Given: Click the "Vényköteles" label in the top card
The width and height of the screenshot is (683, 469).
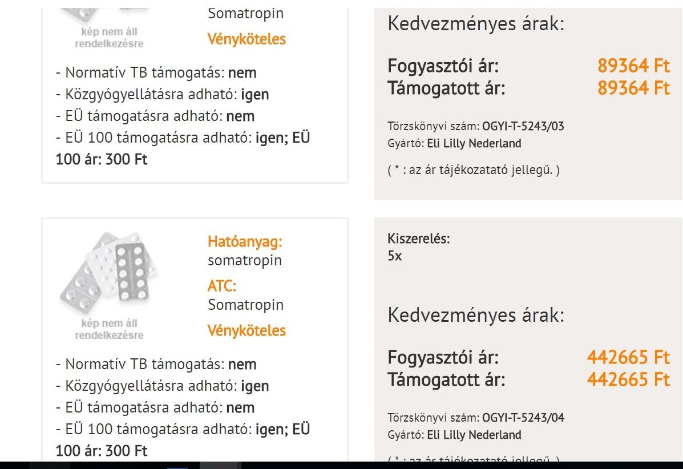Looking at the screenshot, I should (x=246, y=39).
